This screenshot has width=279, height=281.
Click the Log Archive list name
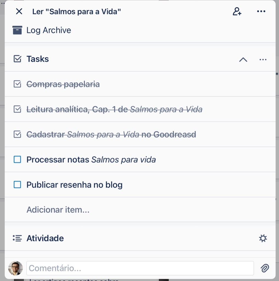[49, 30]
